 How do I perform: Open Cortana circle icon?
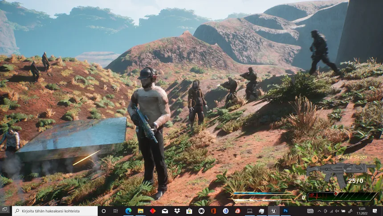pos(104,211)
